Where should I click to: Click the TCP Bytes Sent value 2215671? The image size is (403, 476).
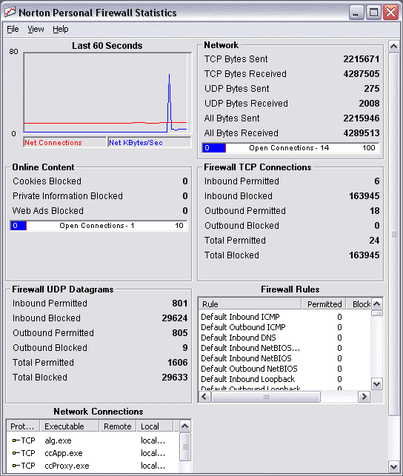click(362, 59)
